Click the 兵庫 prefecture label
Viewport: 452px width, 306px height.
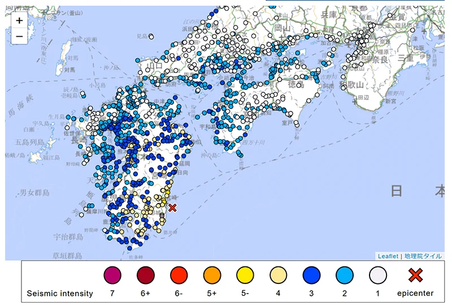[329, 15]
